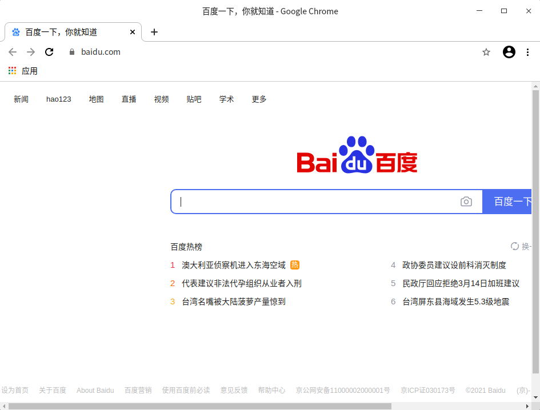Click the 帮助中心 footer link

click(x=272, y=390)
